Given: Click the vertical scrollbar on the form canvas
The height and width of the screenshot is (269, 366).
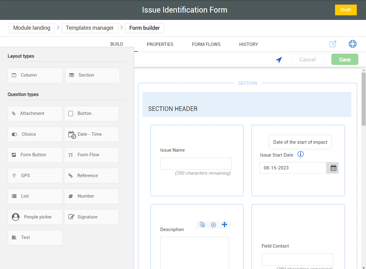Looking at the screenshot, I should click(364, 98).
